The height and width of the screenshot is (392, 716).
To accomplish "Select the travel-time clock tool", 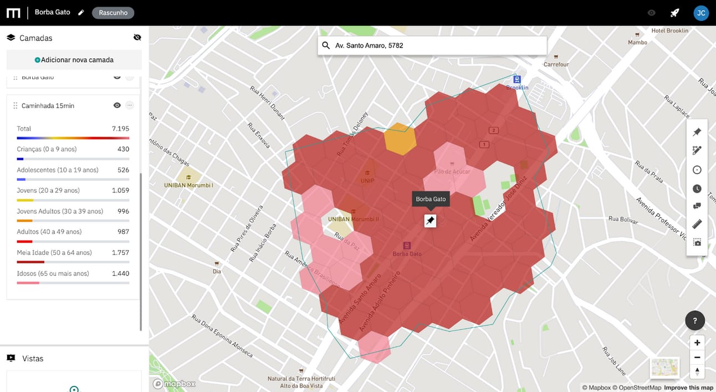I will tap(697, 189).
